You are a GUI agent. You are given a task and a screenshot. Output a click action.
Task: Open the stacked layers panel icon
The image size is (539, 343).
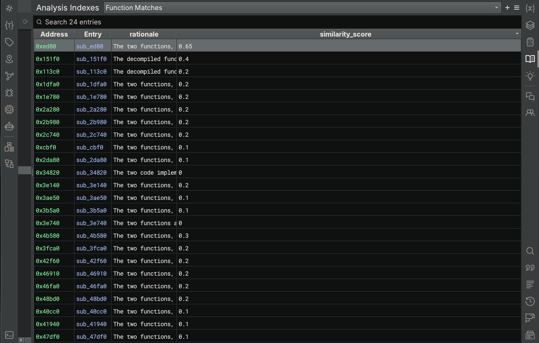point(530,25)
